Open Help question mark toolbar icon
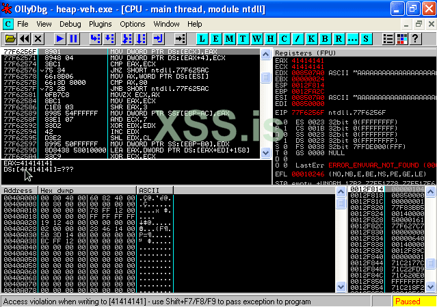This screenshot has width=437, height=307. click(x=415, y=39)
